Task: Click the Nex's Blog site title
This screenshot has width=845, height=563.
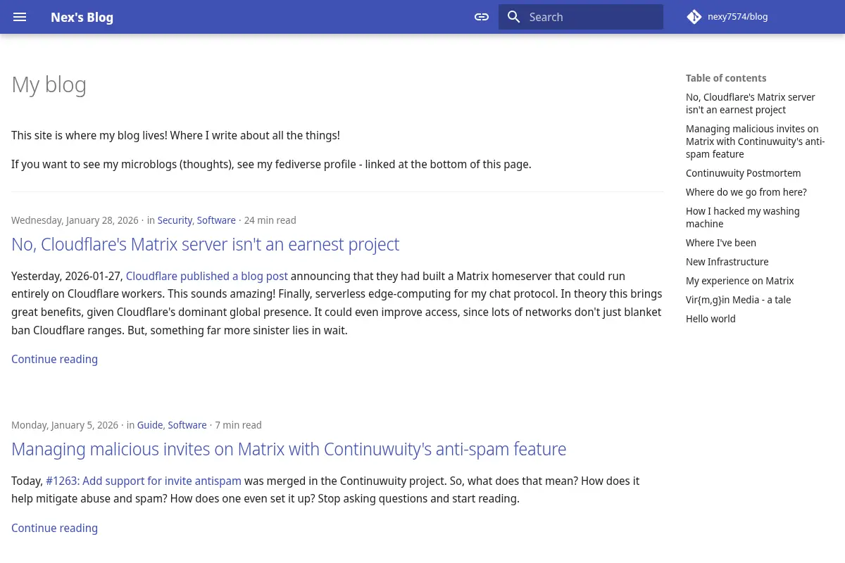Action: click(82, 17)
